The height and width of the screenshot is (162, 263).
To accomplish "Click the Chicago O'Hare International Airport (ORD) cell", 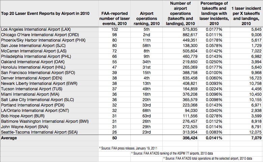I will click(x=49, y=35).
